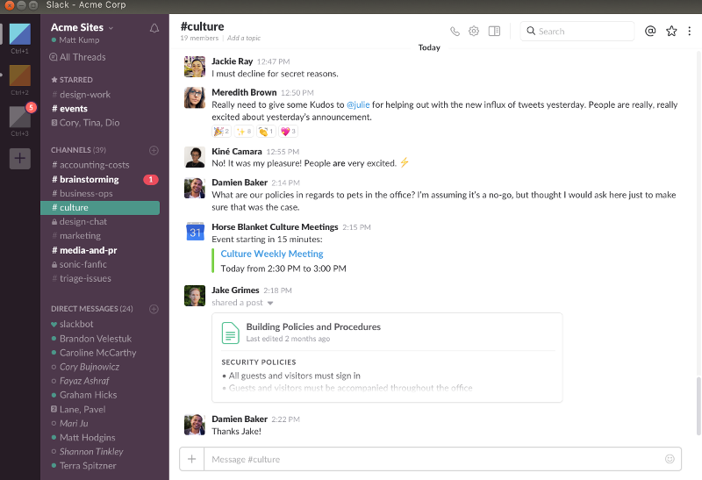Click the Search input field

coord(584,31)
